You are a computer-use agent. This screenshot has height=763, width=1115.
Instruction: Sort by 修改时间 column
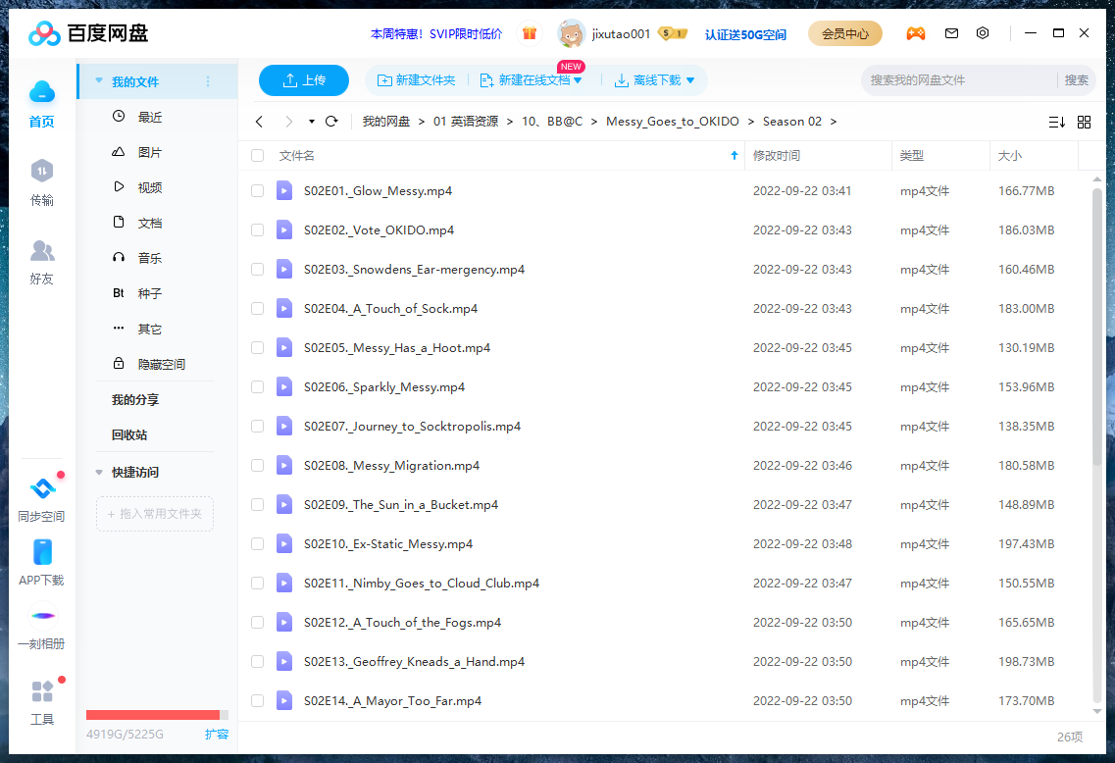776,155
